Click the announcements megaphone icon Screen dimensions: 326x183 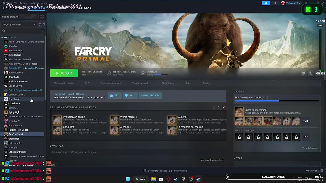266,3
